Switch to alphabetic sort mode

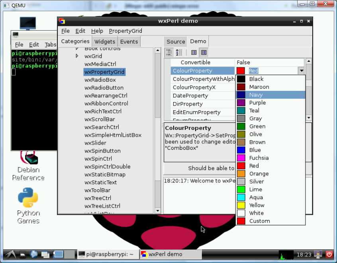(179, 52)
